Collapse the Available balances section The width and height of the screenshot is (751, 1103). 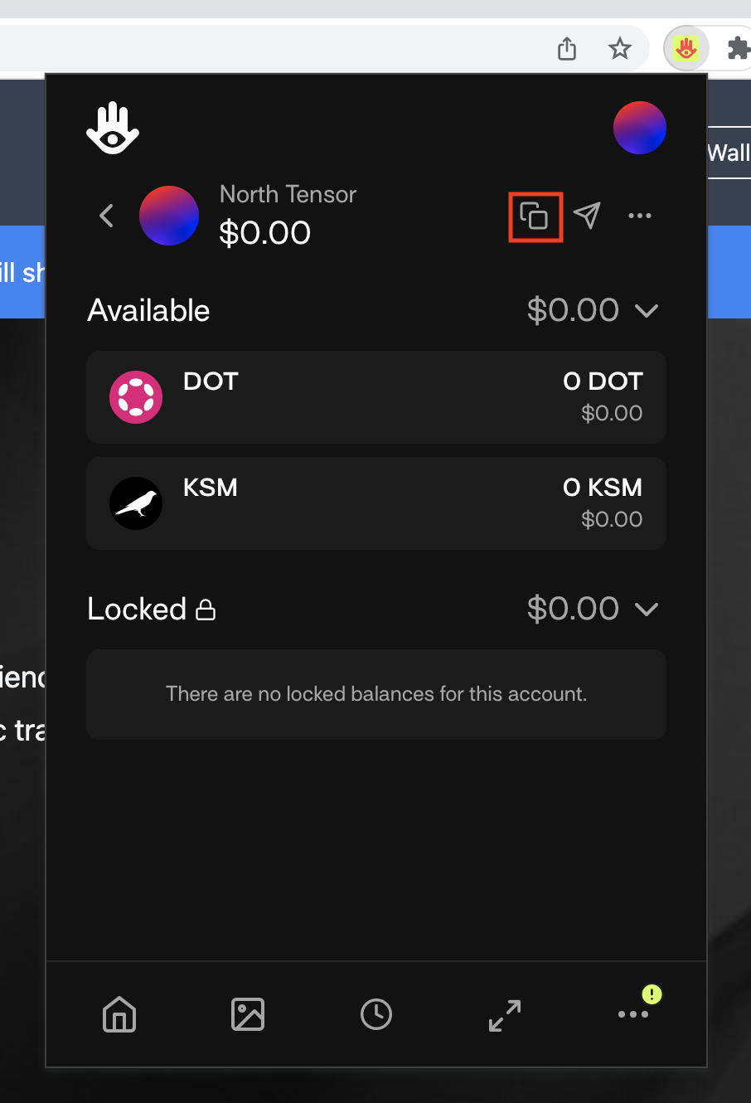pyautogui.click(x=647, y=311)
